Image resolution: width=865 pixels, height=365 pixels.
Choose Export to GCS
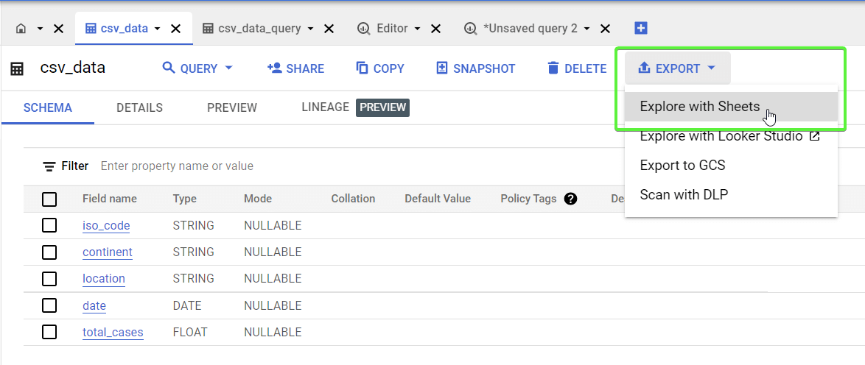click(x=731, y=165)
